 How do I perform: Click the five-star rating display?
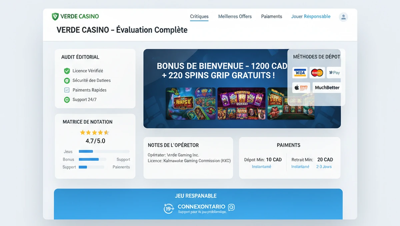click(95, 132)
